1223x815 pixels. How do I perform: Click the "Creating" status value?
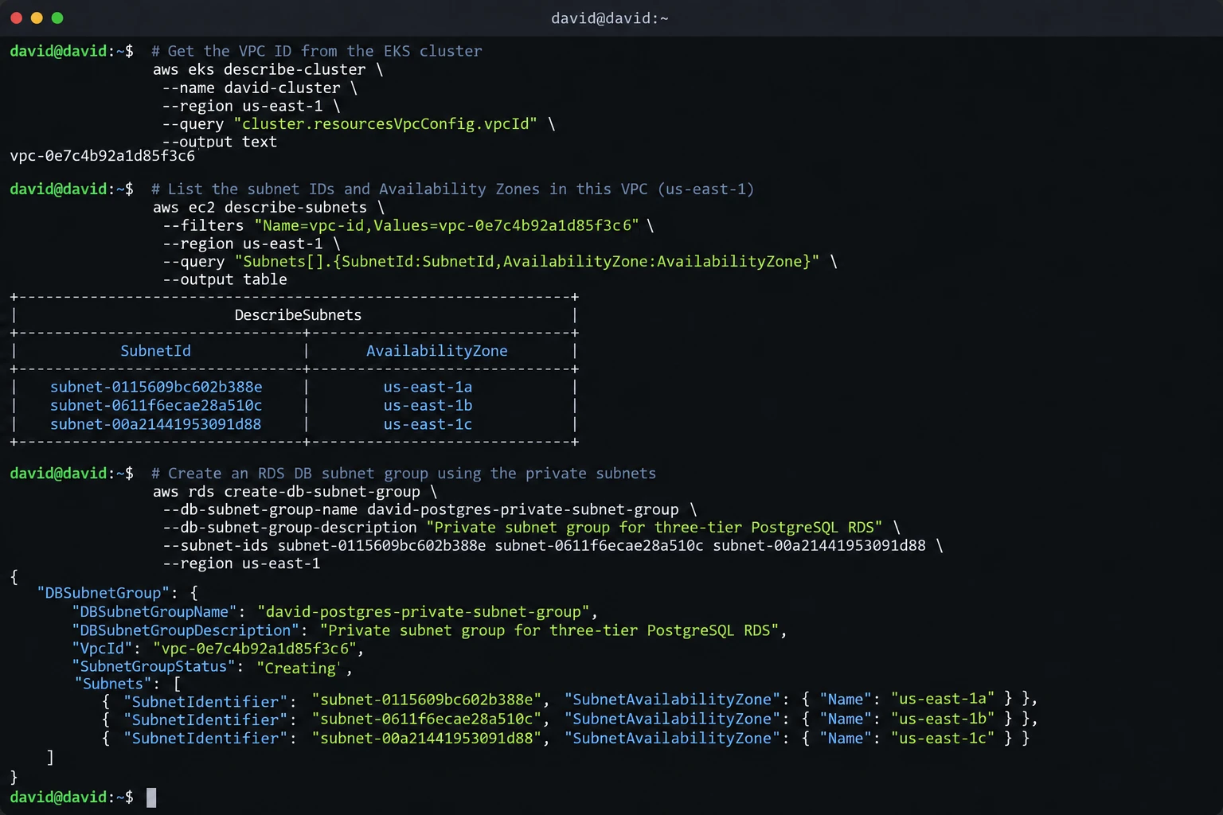click(x=299, y=668)
